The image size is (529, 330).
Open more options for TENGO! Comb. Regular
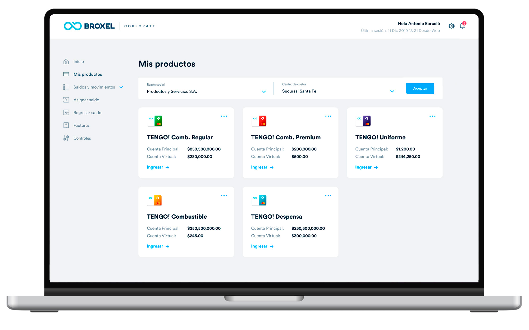(224, 116)
